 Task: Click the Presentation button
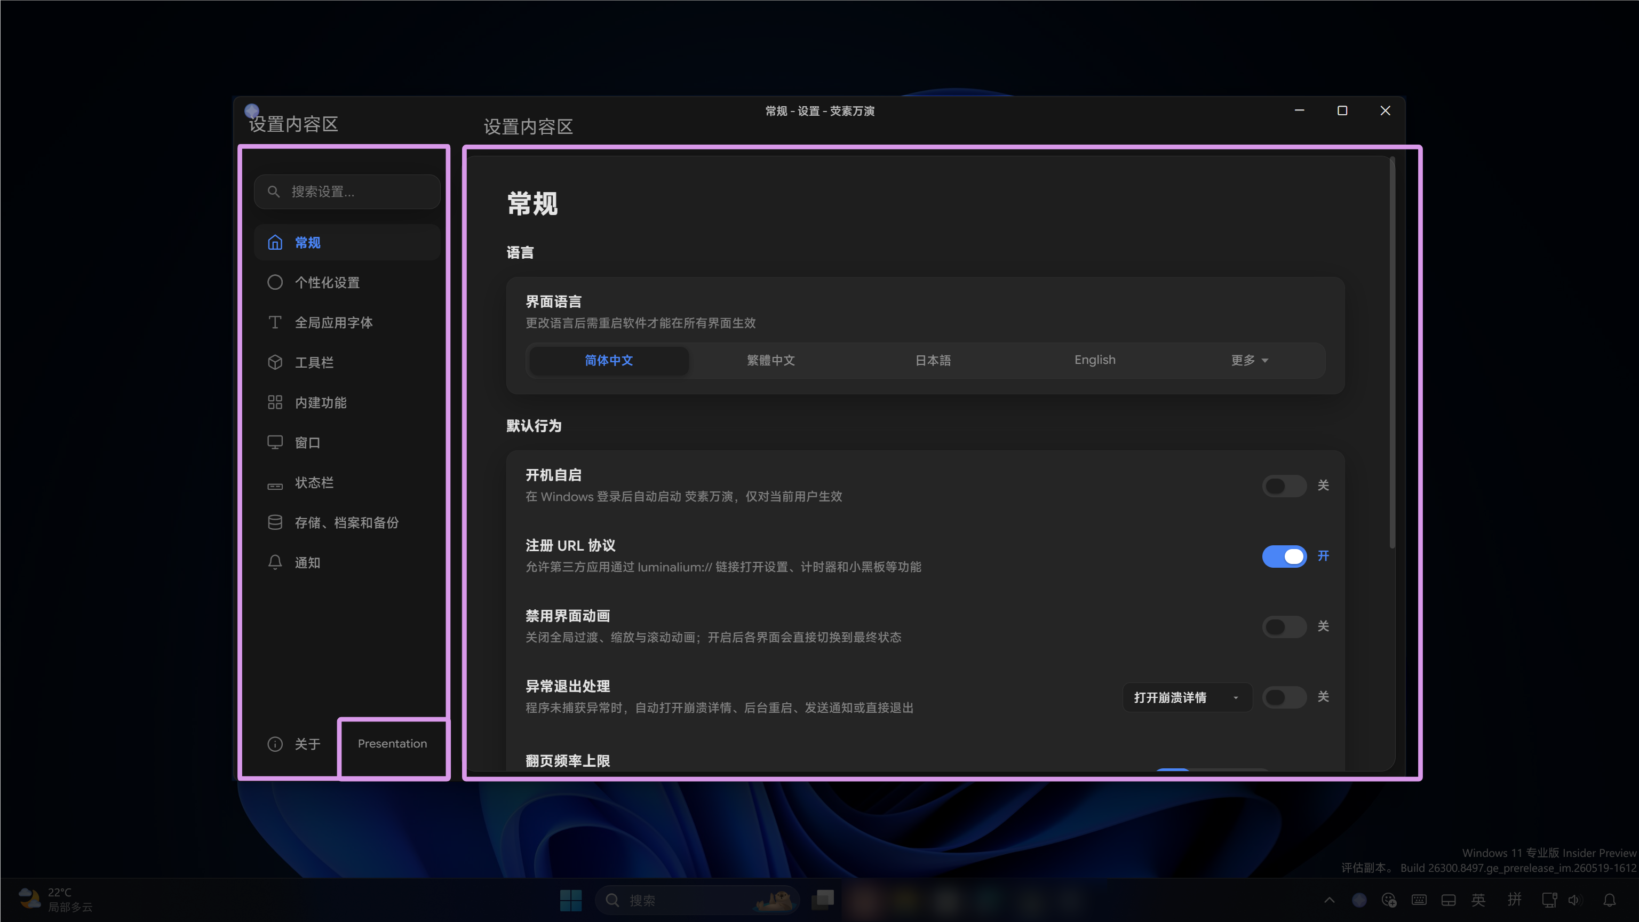pyautogui.click(x=392, y=744)
